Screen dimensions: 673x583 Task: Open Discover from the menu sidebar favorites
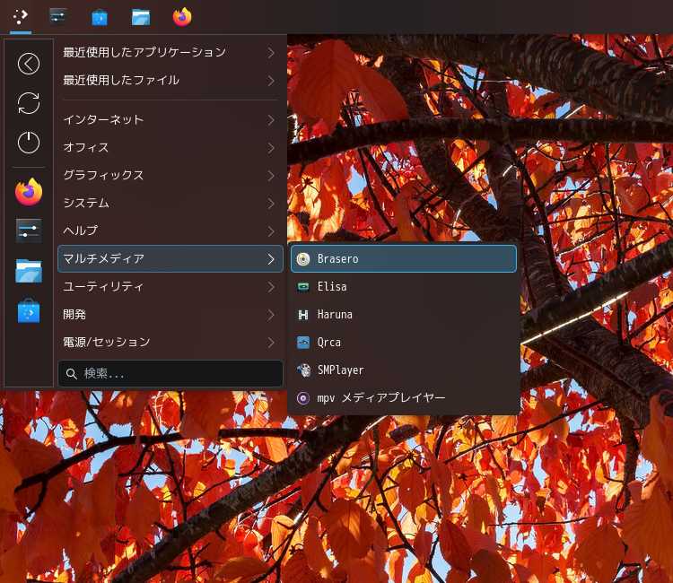click(29, 310)
